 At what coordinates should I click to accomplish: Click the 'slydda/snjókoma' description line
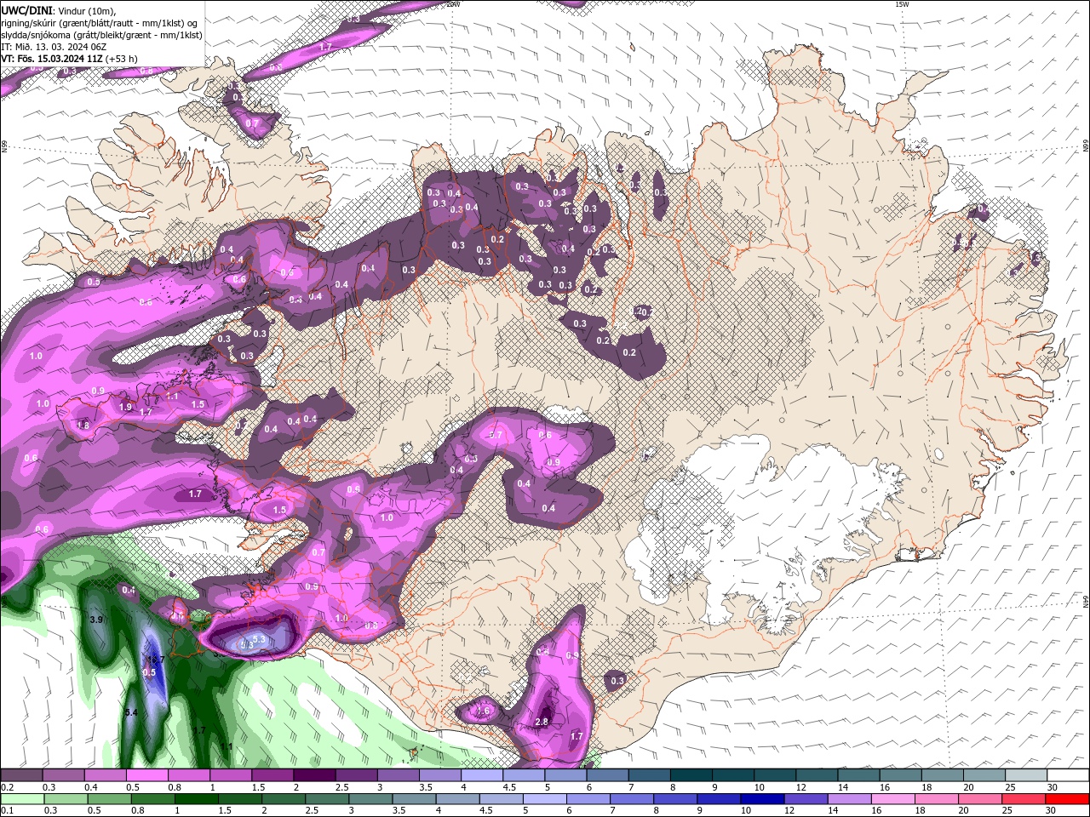(x=101, y=35)
